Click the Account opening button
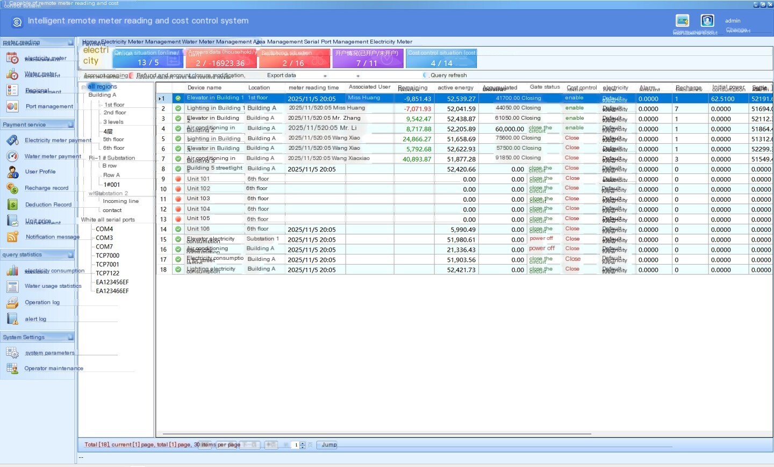Screen dimensions: 774x467 click(106, 75)
